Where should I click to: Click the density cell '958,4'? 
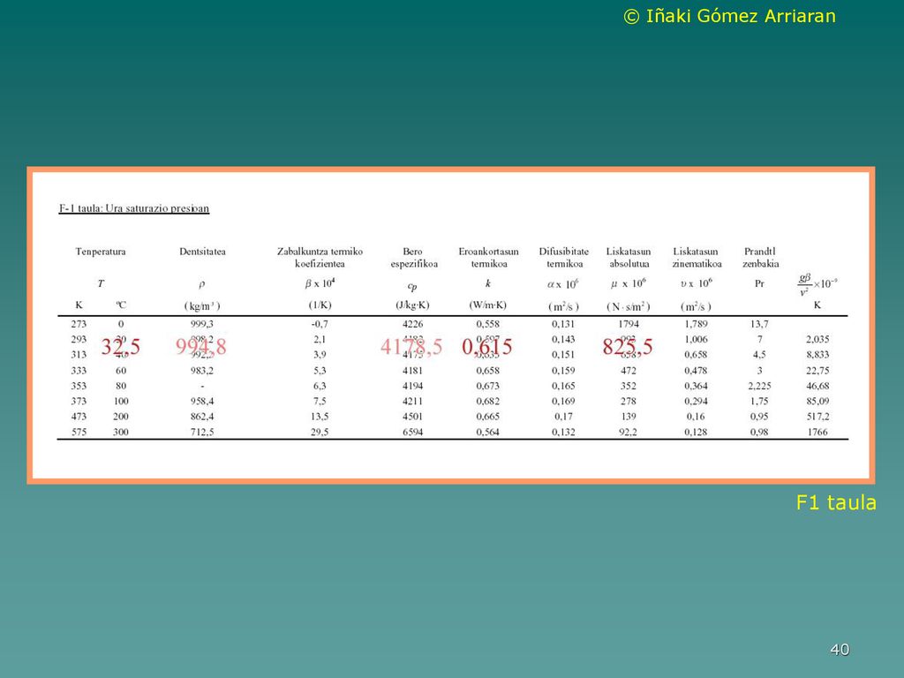(202, 402)
